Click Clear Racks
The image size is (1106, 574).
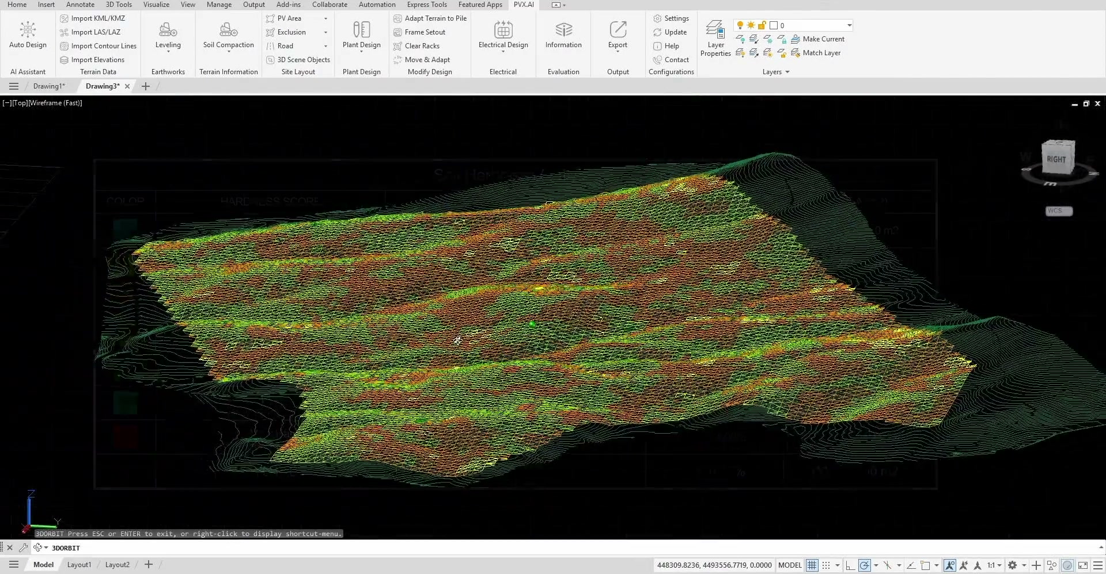[x=416, y=46]
